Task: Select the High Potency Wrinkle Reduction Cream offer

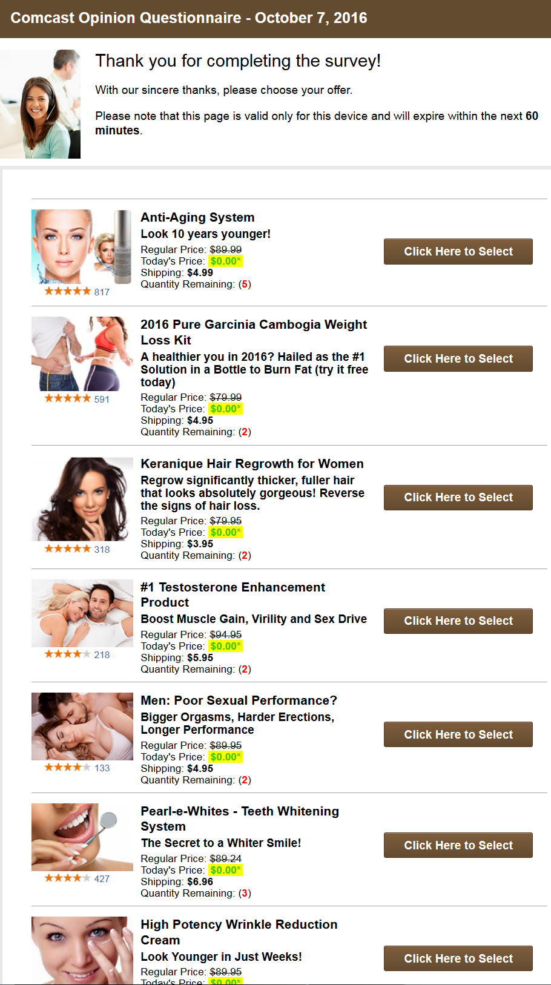Action: (x=458, y=958)
